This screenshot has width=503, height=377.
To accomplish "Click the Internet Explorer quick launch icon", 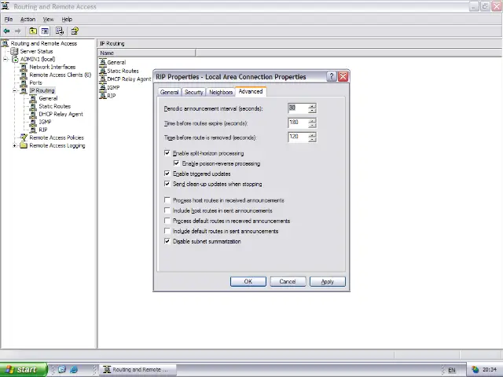I will [74, 370].
